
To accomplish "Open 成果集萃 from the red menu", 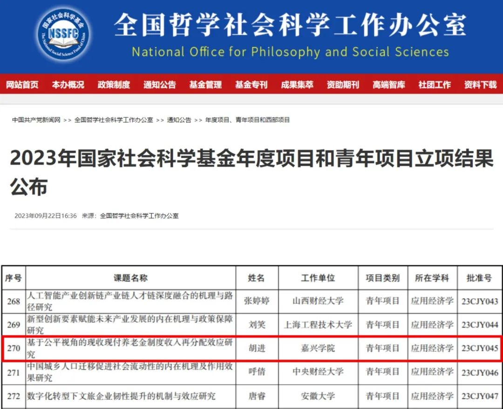I will pyautogui.click(x=297, y=85).
